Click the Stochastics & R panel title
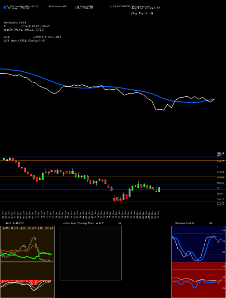Viewport: 226px width, 298px height. pos(185,223)
